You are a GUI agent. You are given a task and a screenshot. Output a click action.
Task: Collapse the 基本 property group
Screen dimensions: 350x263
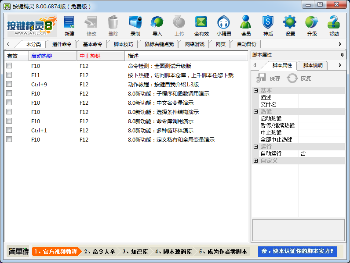click(255, 91)
